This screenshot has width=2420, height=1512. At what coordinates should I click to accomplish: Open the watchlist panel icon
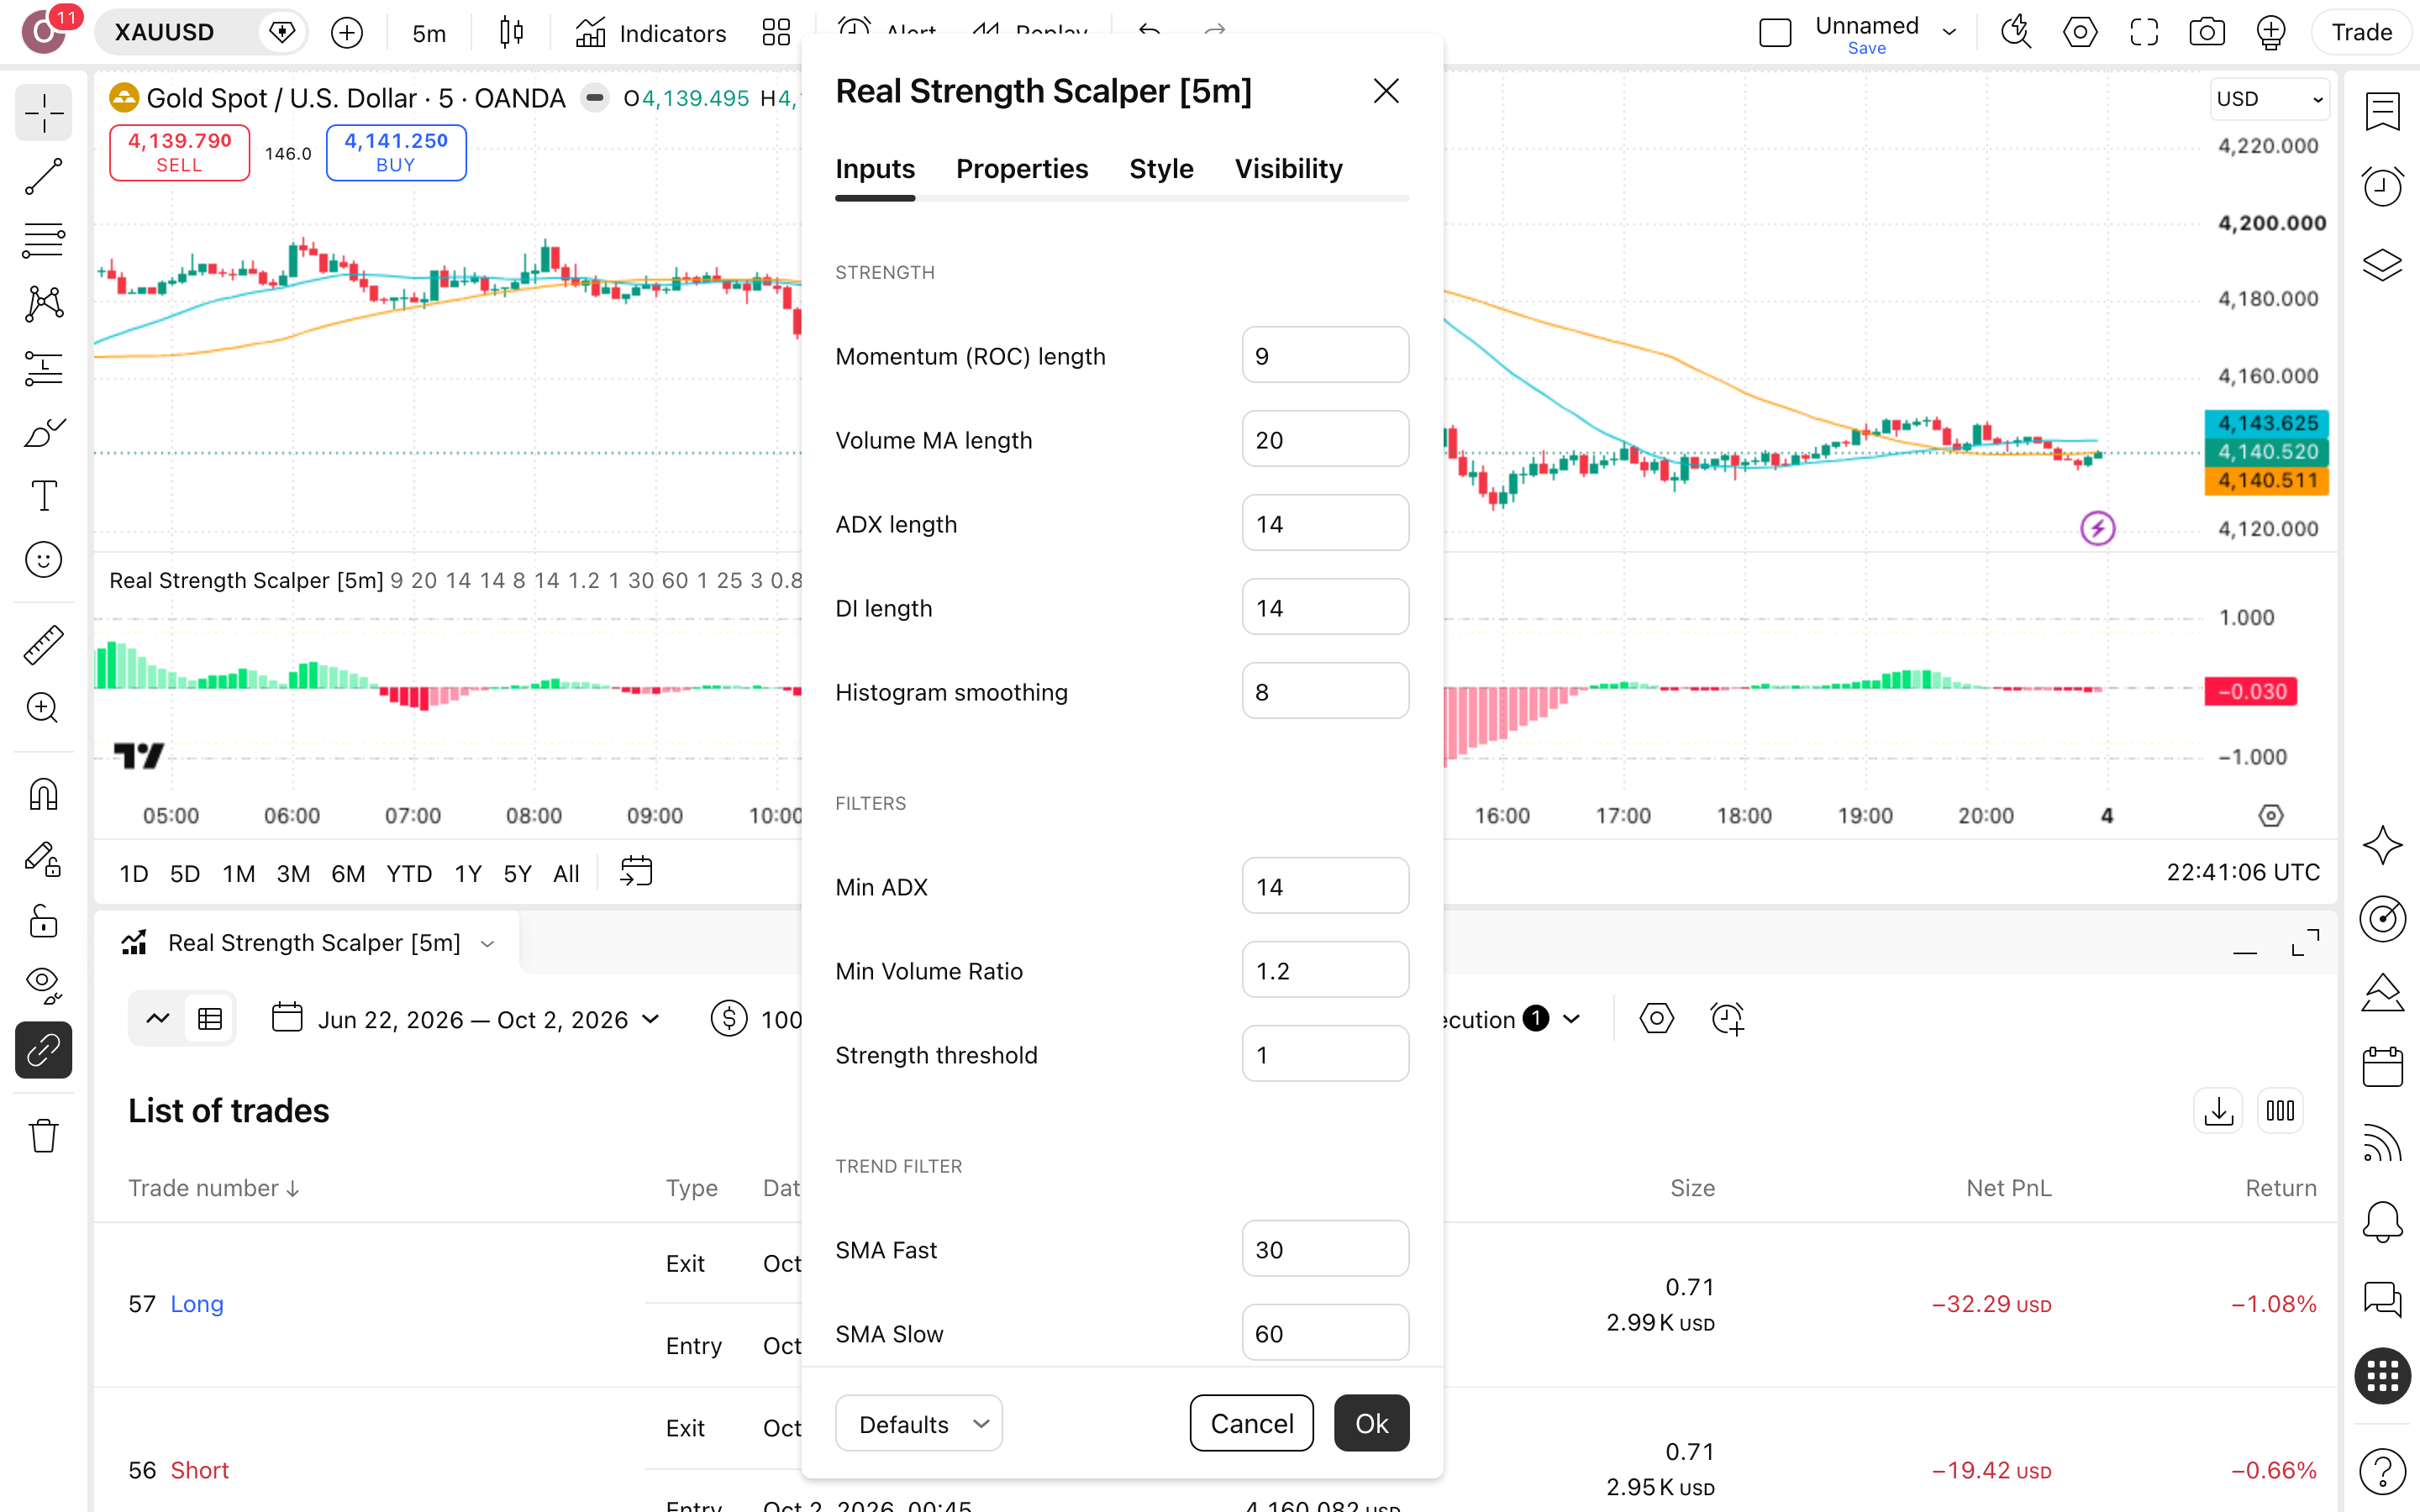tap(2382, 111)
